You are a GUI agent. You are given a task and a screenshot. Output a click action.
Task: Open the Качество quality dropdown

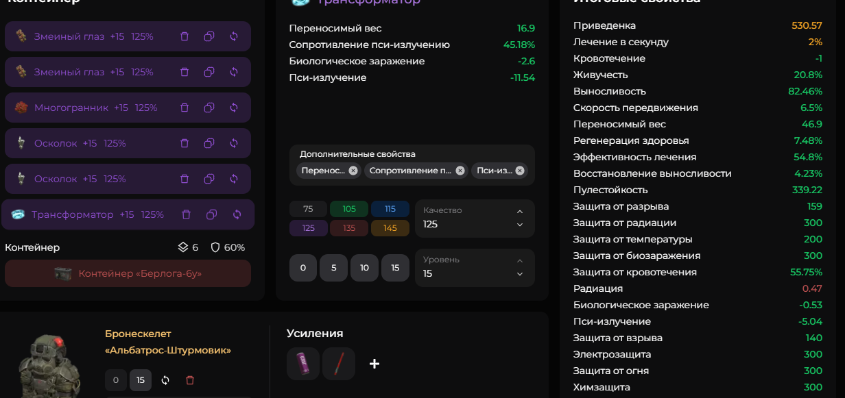pos(475,219)
